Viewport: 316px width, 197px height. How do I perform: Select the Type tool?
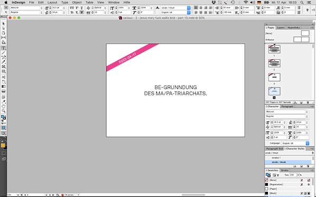(x=3, y=48)
